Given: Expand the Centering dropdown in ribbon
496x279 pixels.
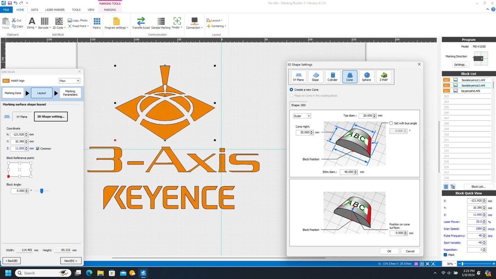Looking at the screenshot, I should [x=217, y=26].
